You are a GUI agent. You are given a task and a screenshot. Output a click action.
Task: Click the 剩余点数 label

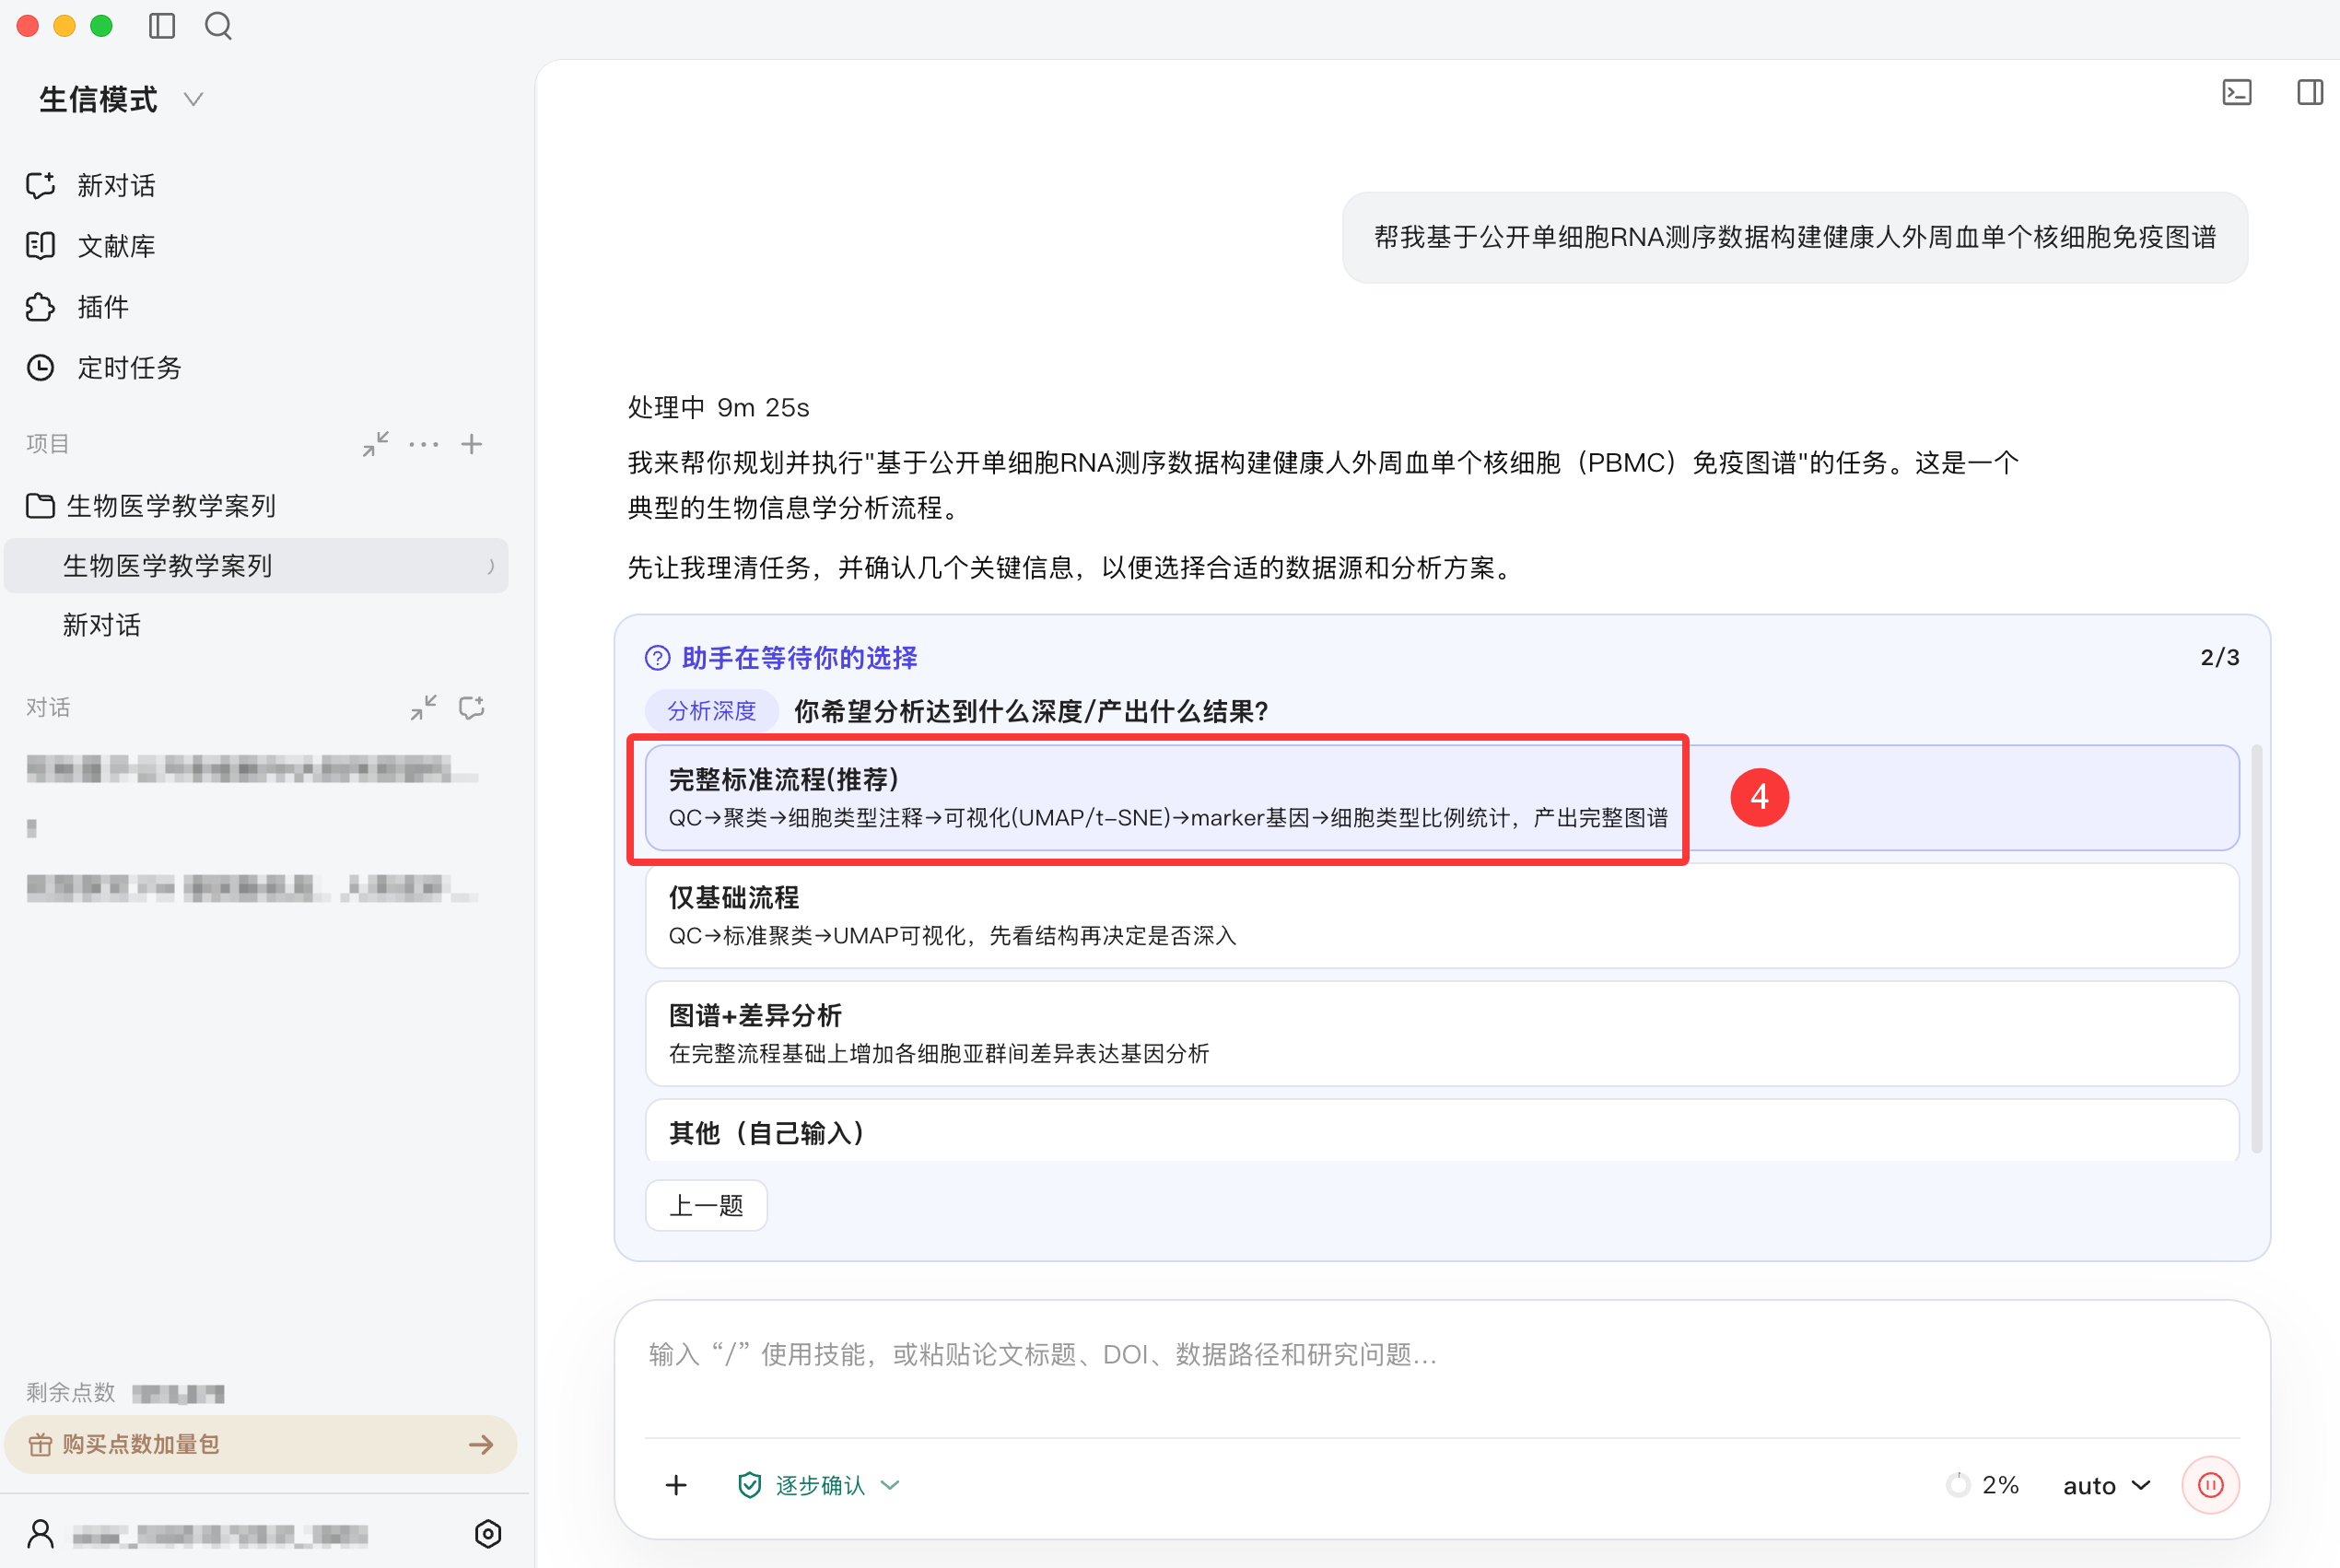tap(71, 1392)
